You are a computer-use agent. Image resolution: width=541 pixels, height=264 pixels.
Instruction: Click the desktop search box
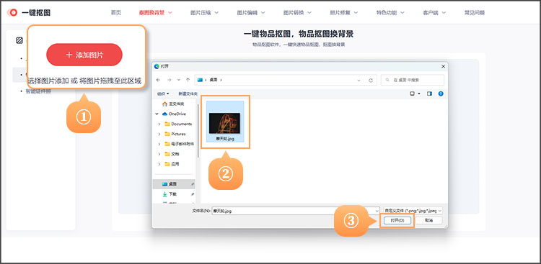coord(413,80)
